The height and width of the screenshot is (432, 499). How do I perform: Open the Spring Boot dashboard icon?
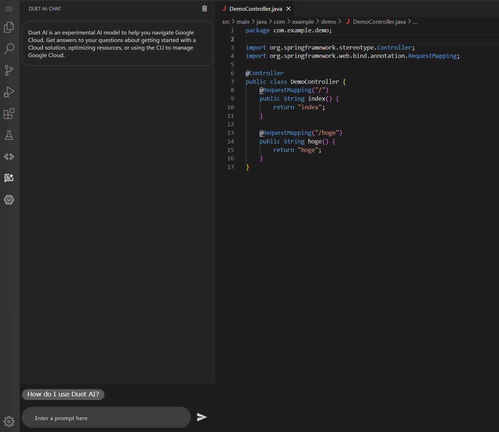[9, 200]
